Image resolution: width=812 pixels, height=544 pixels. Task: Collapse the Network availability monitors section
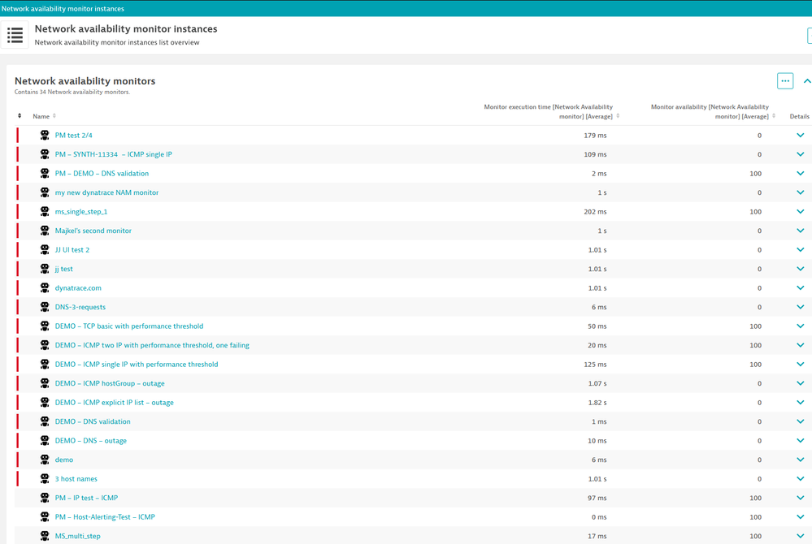pyautogui.click(x=806, y=81)
